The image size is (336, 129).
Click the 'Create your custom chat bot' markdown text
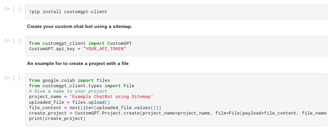tap(79, 27)
